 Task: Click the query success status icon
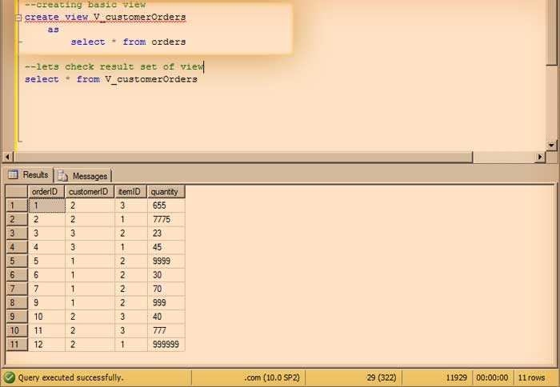(10, 377)
